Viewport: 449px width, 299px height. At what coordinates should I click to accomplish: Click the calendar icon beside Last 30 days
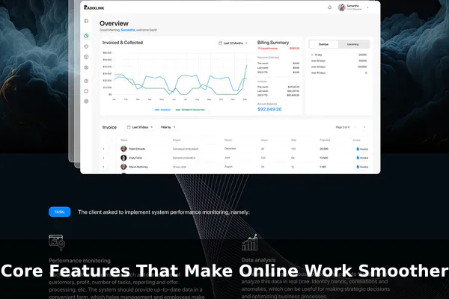pyautogui.click(x=129, y=127)
